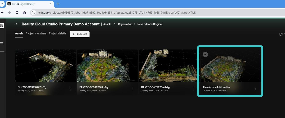The height and width of the screenshot is (118, 285).
Task: Open options for BLK2GO-3631970-2.b2g
Action: pyautogui.click(x=70, y=89)
